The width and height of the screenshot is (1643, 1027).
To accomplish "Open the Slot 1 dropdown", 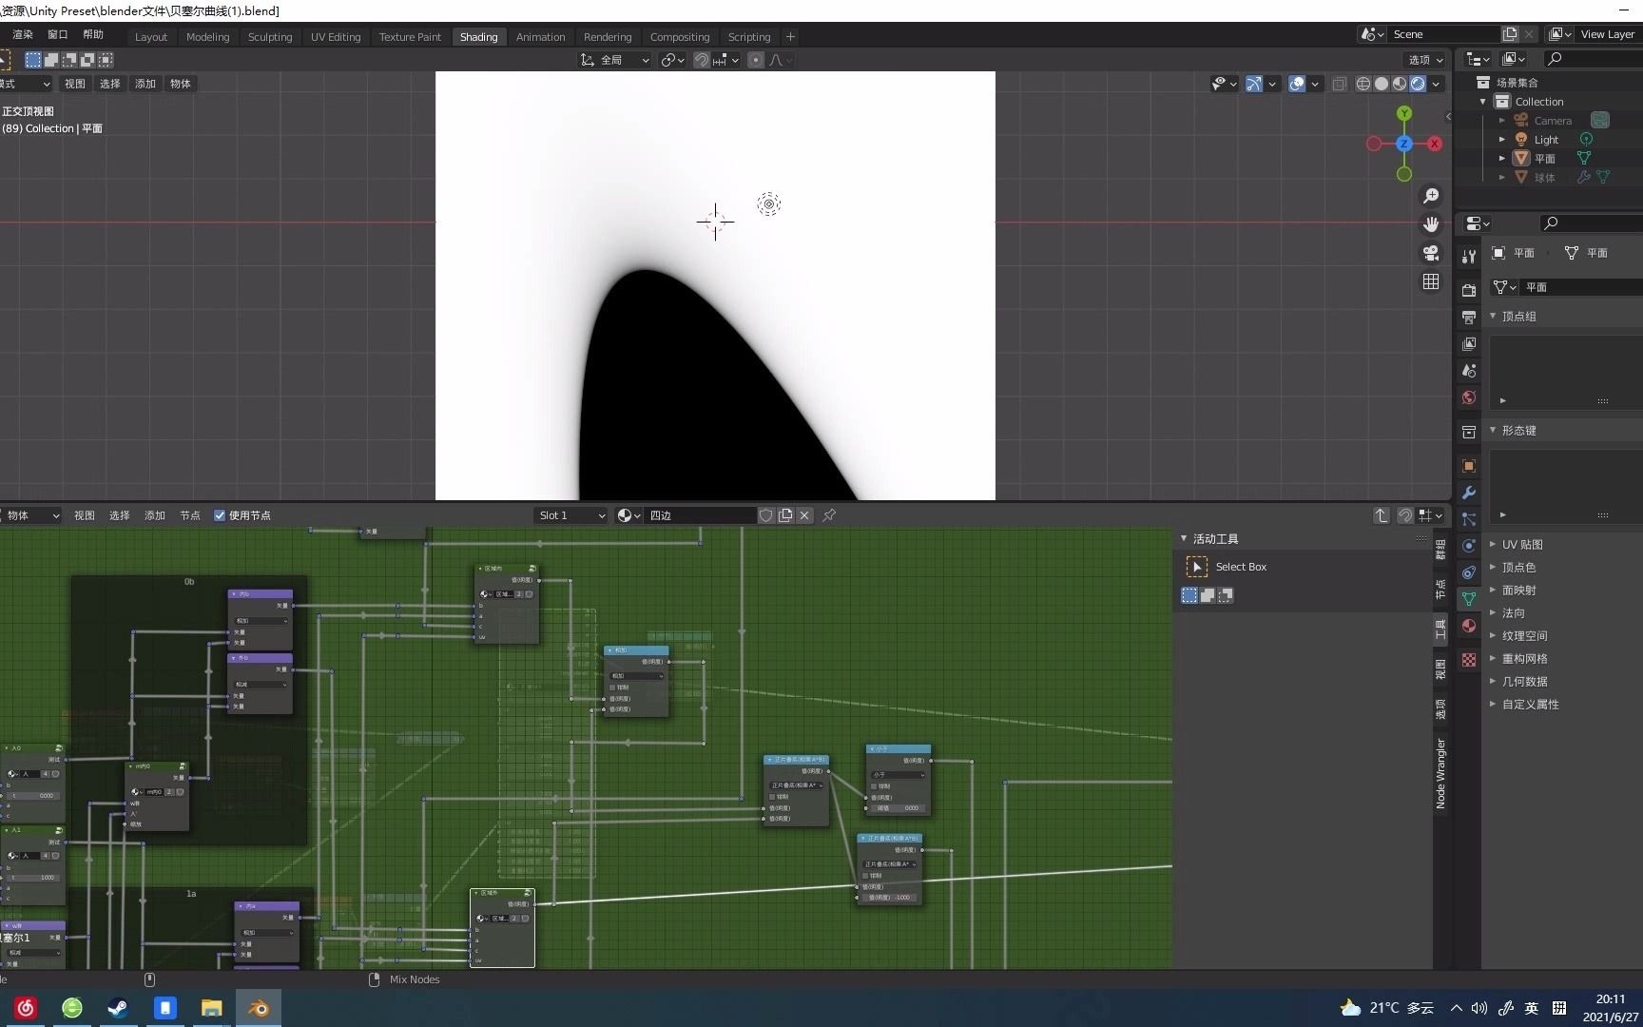I will coord(570,515).
